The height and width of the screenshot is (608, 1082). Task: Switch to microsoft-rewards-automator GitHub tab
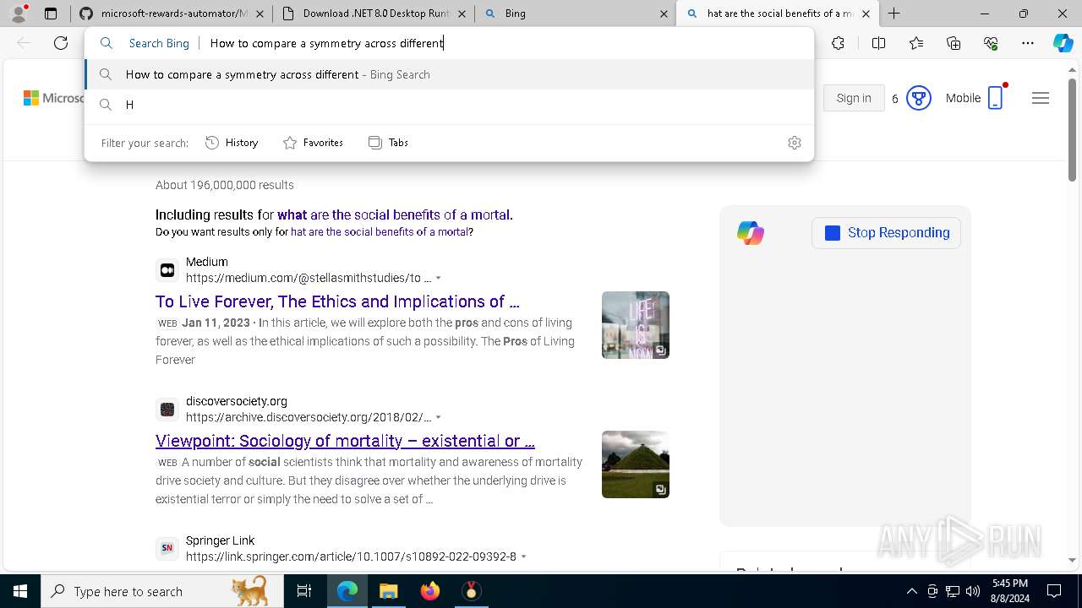pos(171,14)
